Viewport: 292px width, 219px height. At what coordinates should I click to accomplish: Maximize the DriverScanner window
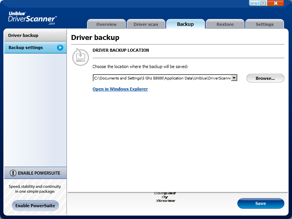pyautogui.click(x=263, y=3)
